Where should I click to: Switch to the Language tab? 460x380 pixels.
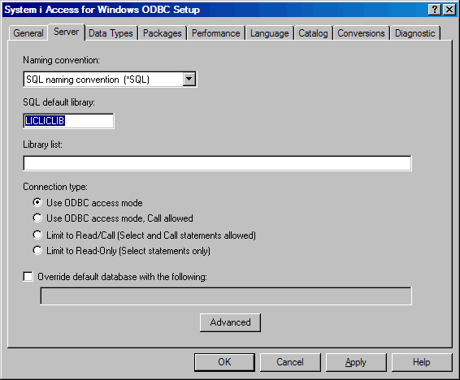pos(270,33)
